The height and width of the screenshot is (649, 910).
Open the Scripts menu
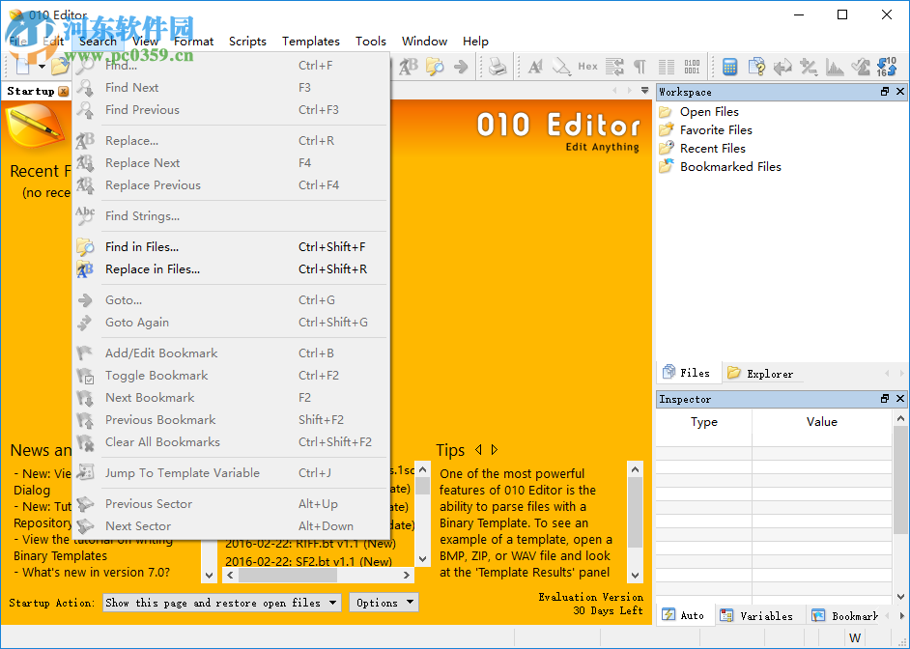pos(247,42)
